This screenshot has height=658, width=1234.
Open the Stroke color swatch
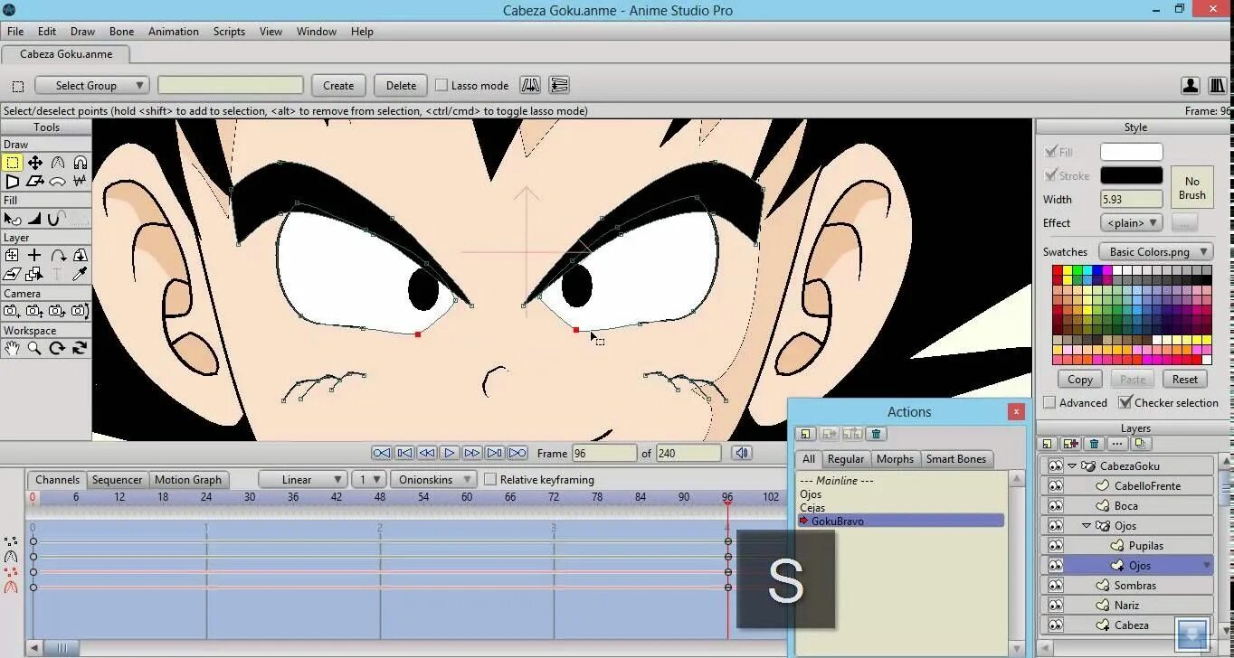tap(1131, 175)
